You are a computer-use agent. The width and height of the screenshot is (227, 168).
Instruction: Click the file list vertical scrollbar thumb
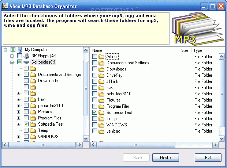(222, 93)
